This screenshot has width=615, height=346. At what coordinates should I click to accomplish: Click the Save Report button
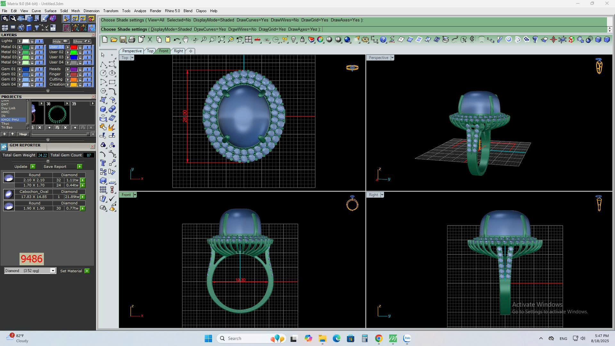(55, 167)
